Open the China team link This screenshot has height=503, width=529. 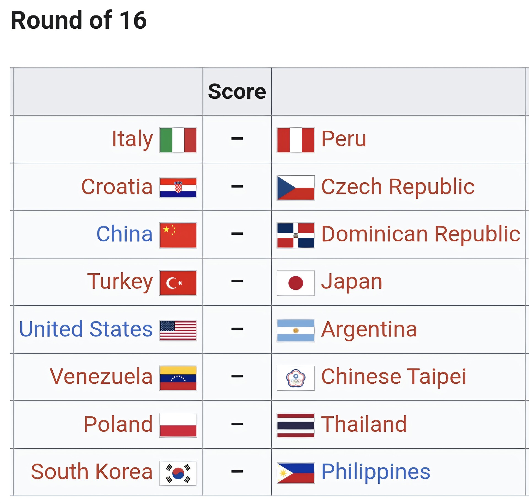(x=125, y=234)
